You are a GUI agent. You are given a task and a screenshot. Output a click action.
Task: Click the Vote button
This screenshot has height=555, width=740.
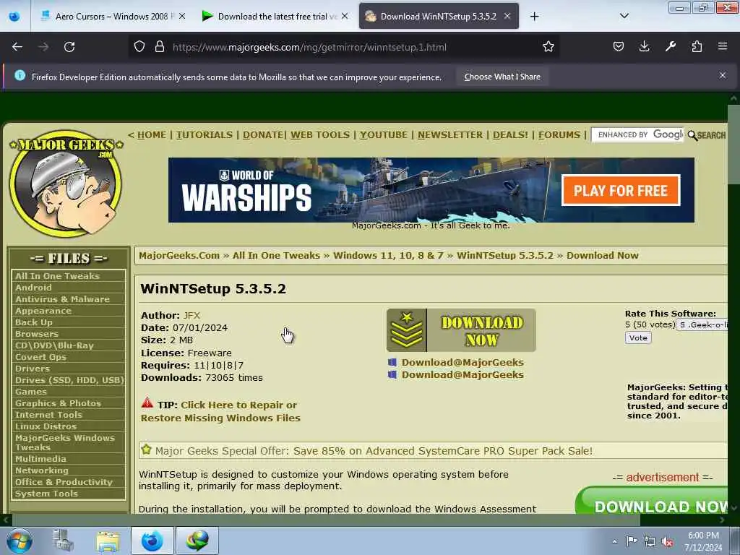click(x=638, y=338)
